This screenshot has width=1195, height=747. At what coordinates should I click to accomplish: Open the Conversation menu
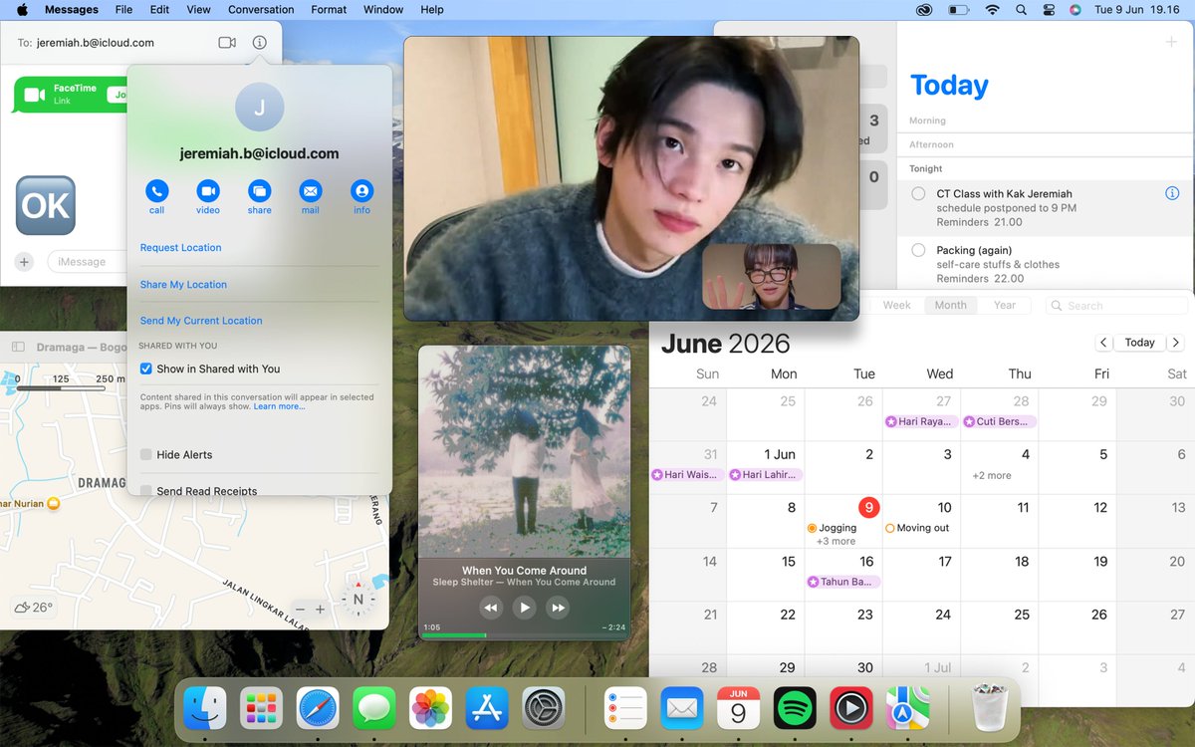261,10
